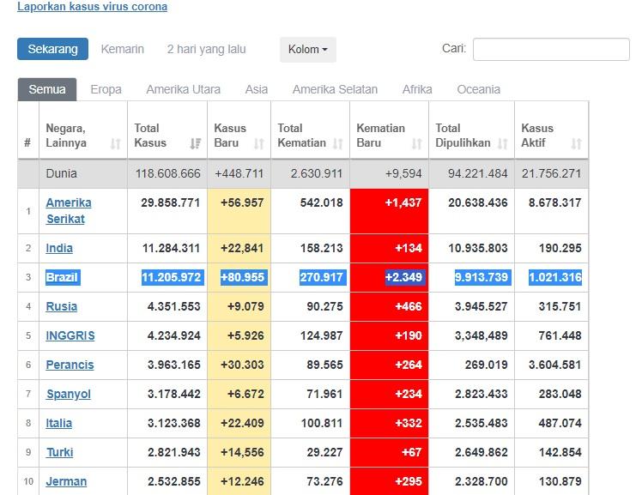The width and height of the screenshot is (636, 495).
Task: Open the Oceania tab
Action: click(478, 89)
